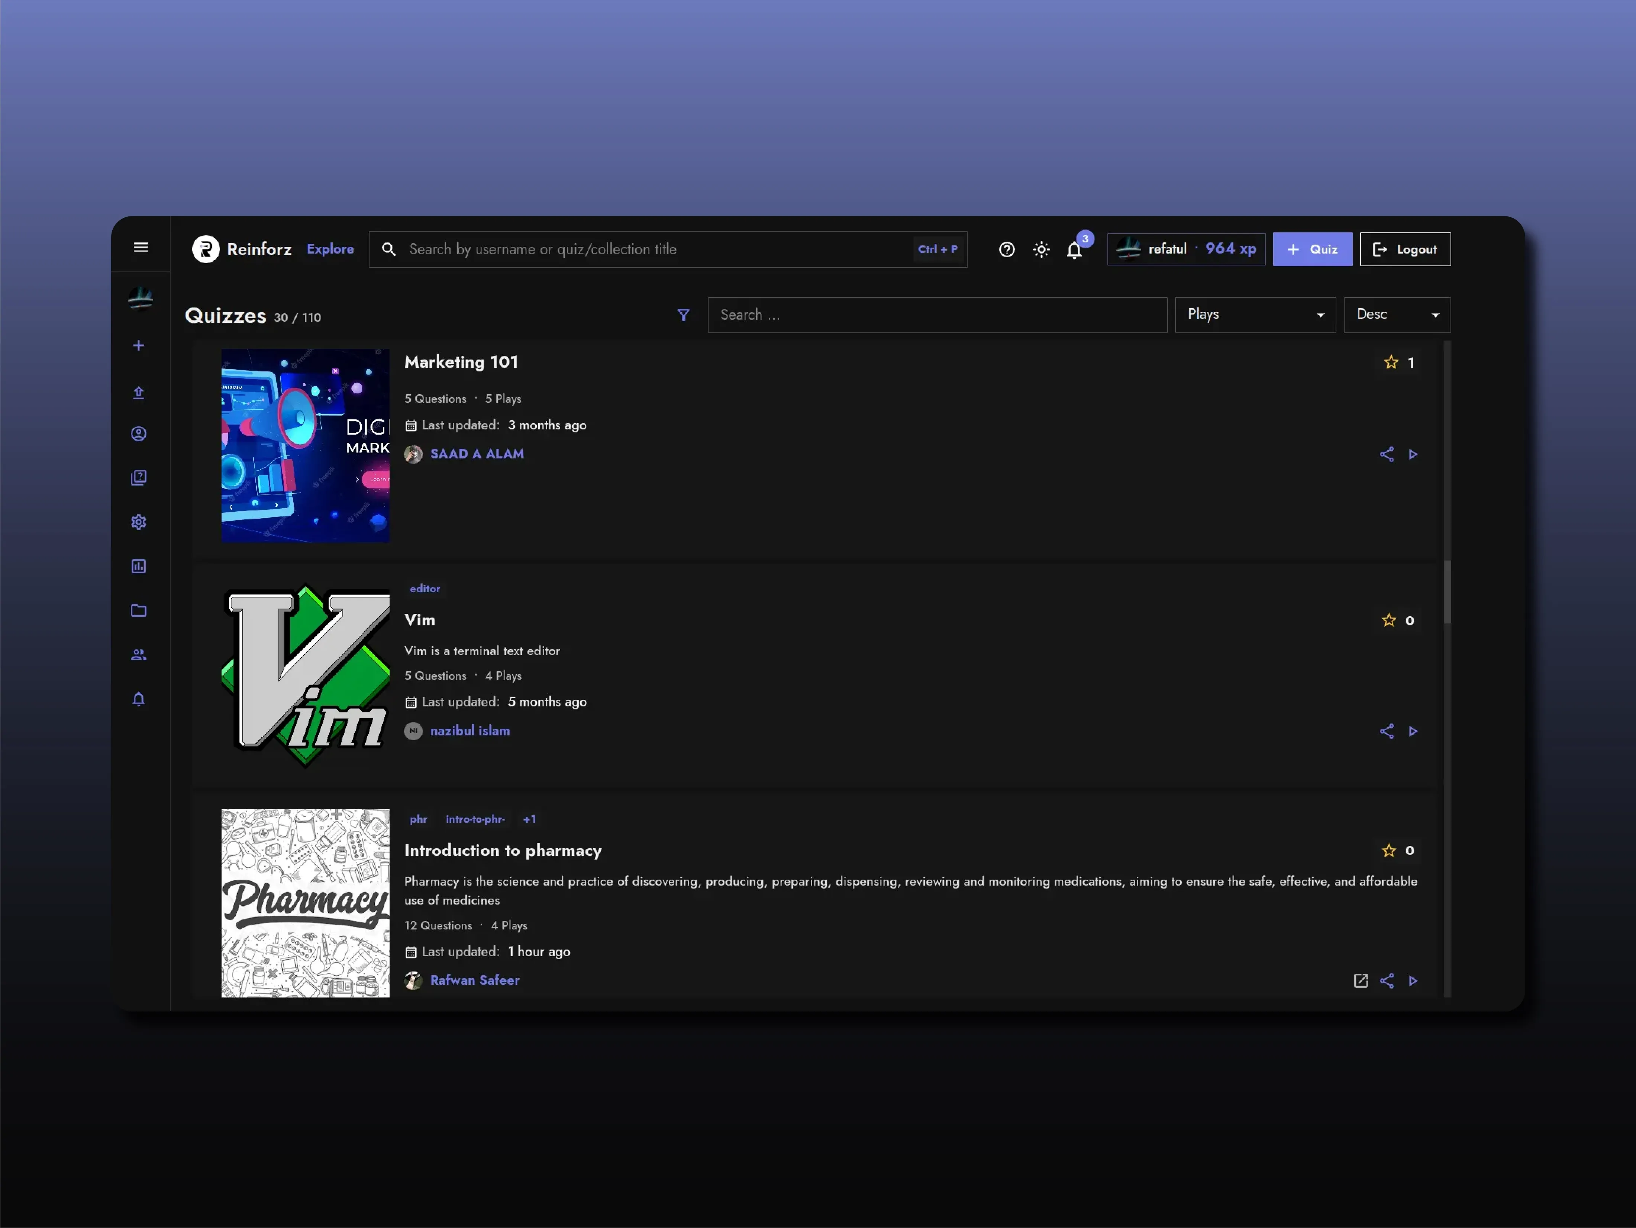The image size is (1636, 1228).
Task: Open Introduction to pharmacy in a new window
Action: coord(1361,981)
